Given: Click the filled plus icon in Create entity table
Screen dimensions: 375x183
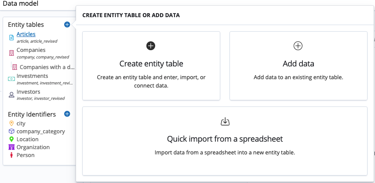Looking at the screenshot, I should (151, 46).
